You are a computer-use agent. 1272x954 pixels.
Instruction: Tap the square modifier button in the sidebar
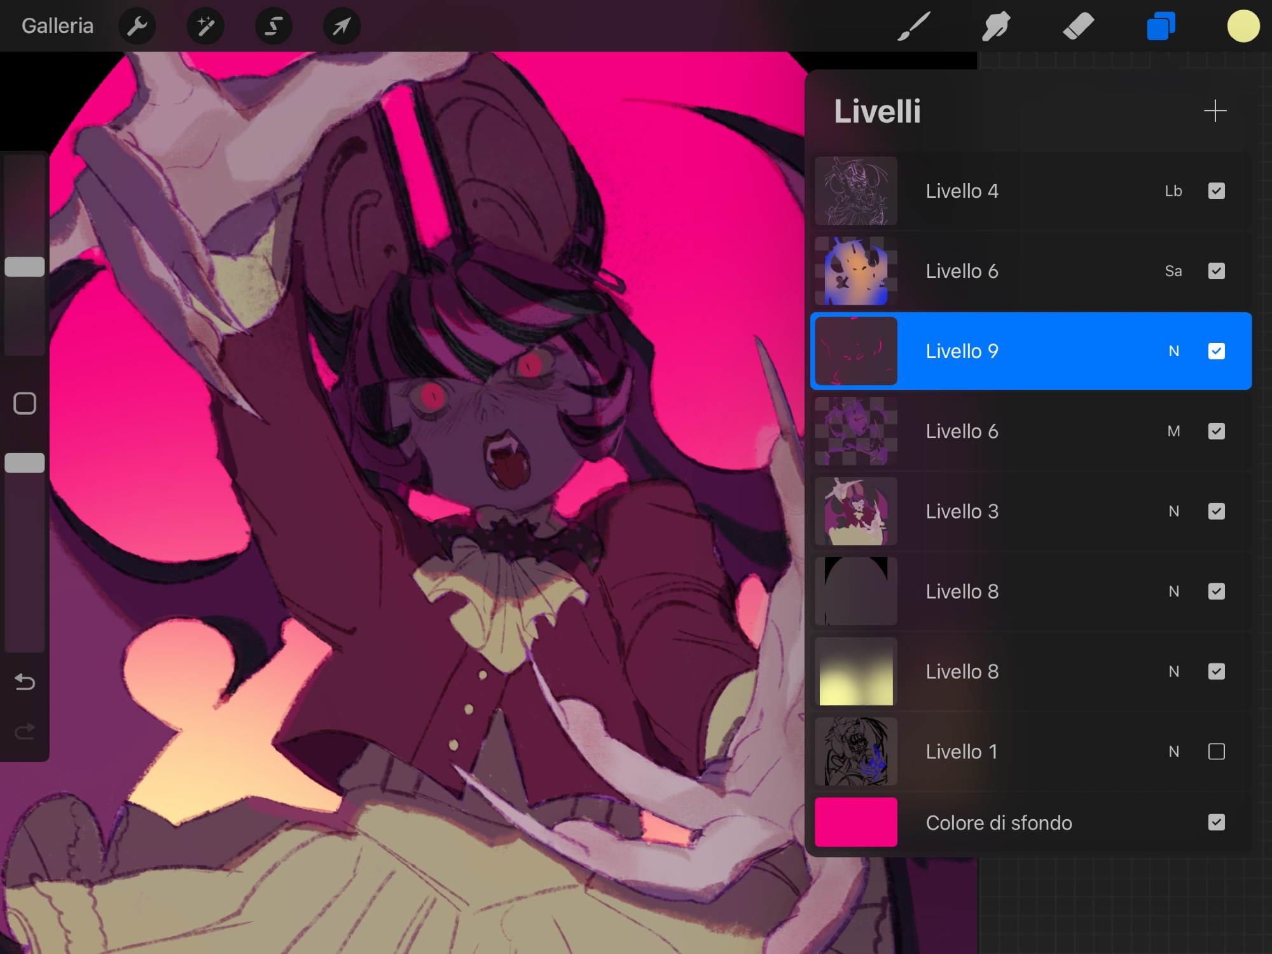point(25,403)
